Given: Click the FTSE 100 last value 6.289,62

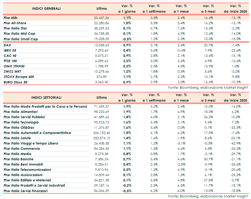Looking at the screenshot, I should tap(101, 61).
